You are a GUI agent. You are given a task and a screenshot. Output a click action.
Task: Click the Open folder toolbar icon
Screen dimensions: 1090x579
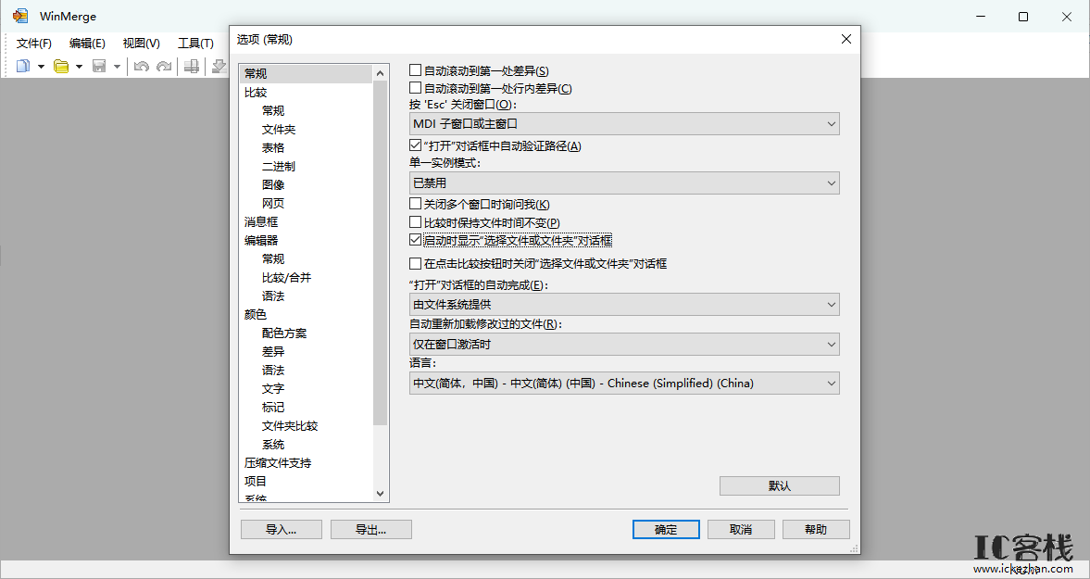click(62, 66)
